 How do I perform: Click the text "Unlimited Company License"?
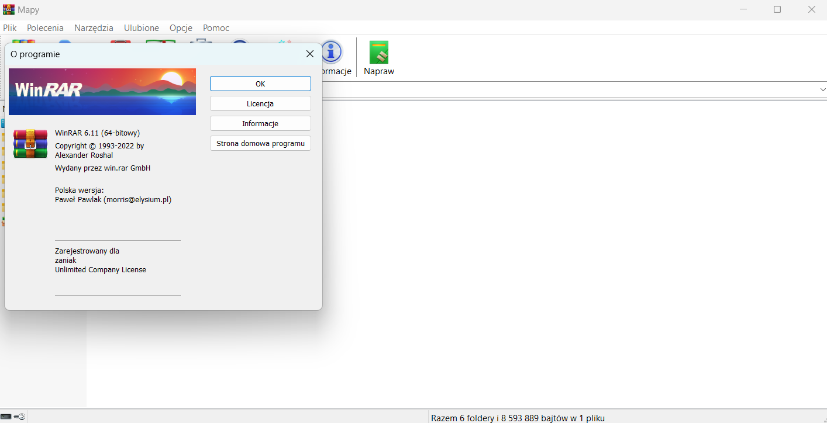(101, 270)
